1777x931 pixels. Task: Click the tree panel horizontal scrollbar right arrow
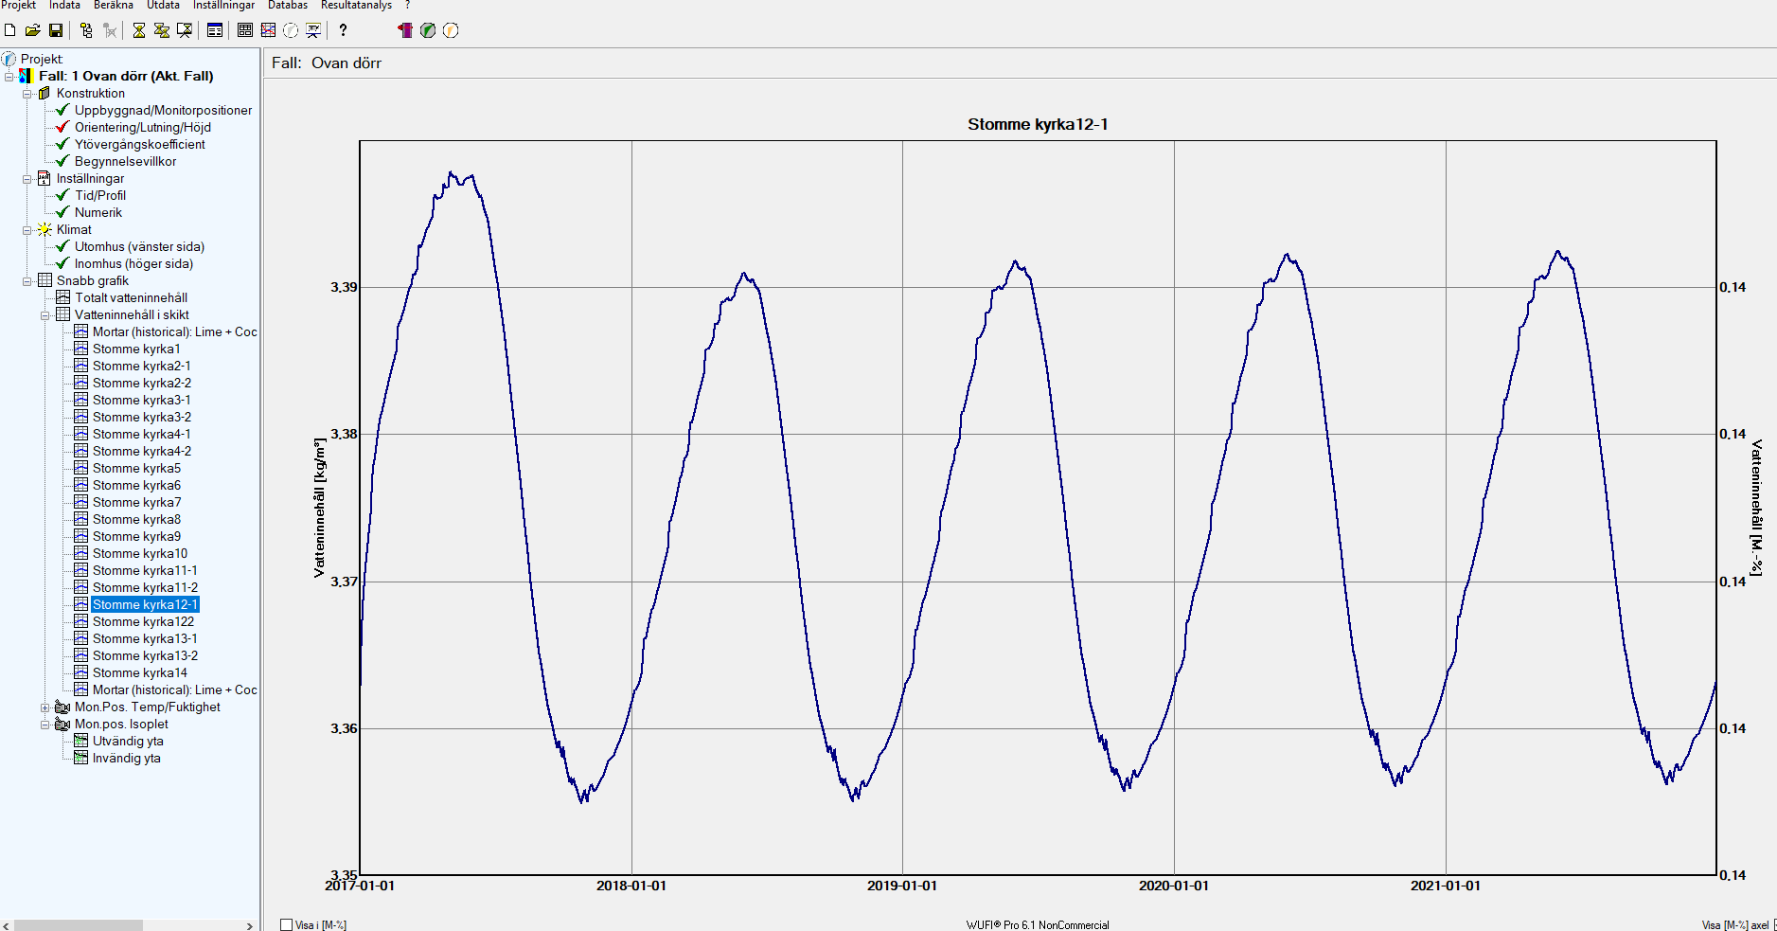[250, 925]
